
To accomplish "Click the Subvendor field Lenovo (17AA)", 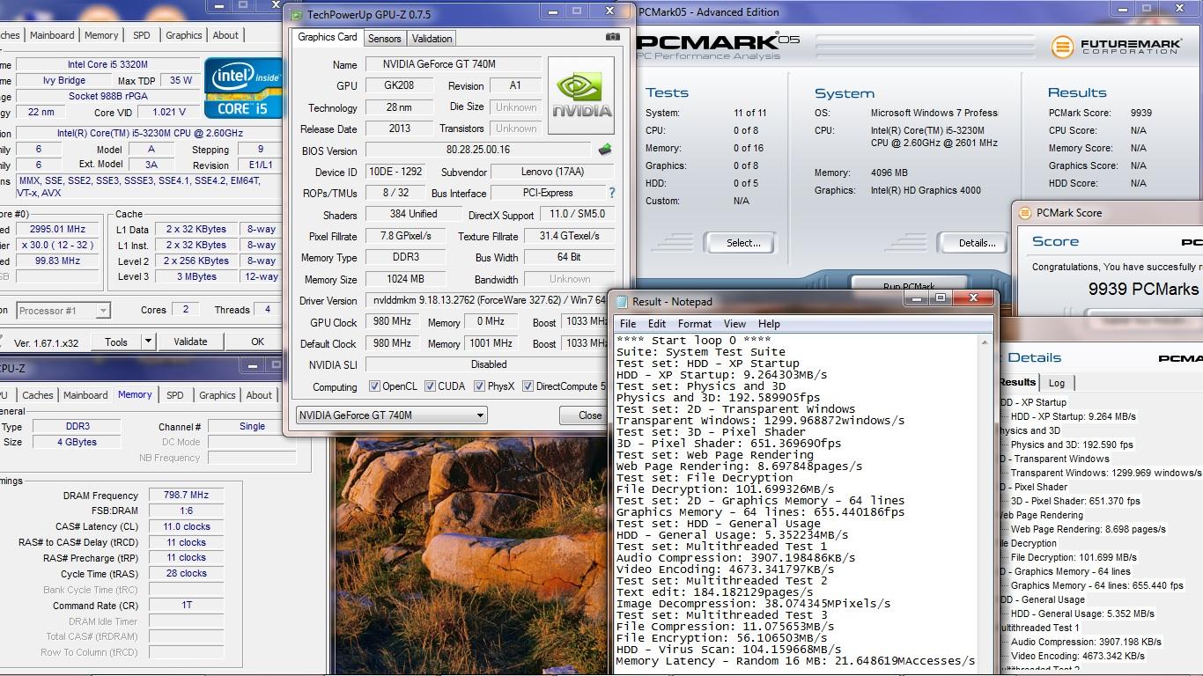I will tap(552, 172).
